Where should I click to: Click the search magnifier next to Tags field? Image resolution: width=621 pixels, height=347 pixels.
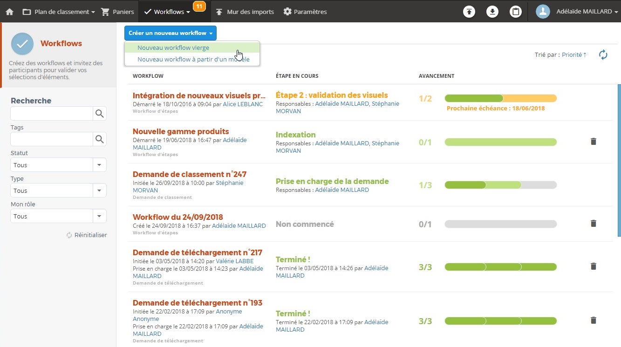[99, 139]
